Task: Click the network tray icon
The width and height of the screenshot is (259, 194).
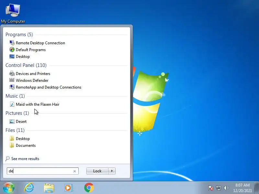Action: 218,188
